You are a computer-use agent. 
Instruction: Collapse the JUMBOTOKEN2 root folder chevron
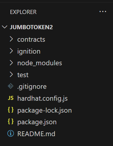coord(5,27)
